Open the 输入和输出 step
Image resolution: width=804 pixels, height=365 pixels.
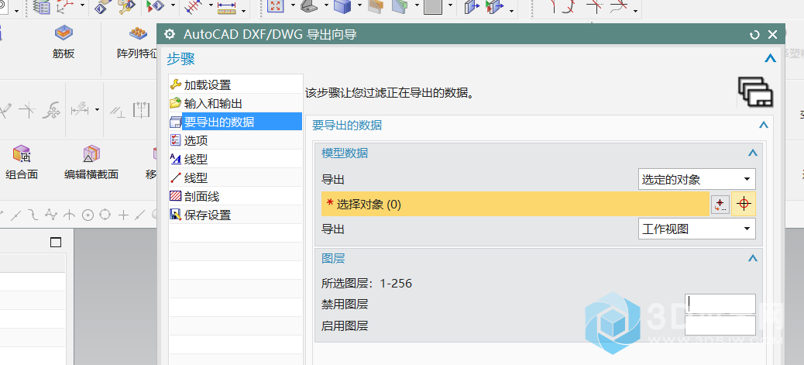[235, 103]
